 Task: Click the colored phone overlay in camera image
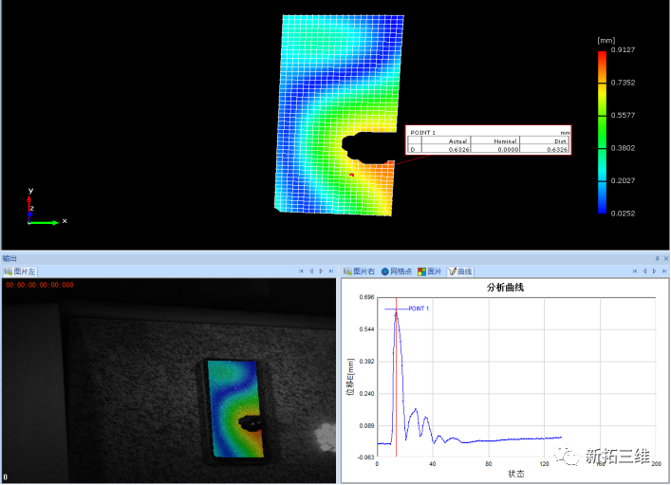[235, 409]
